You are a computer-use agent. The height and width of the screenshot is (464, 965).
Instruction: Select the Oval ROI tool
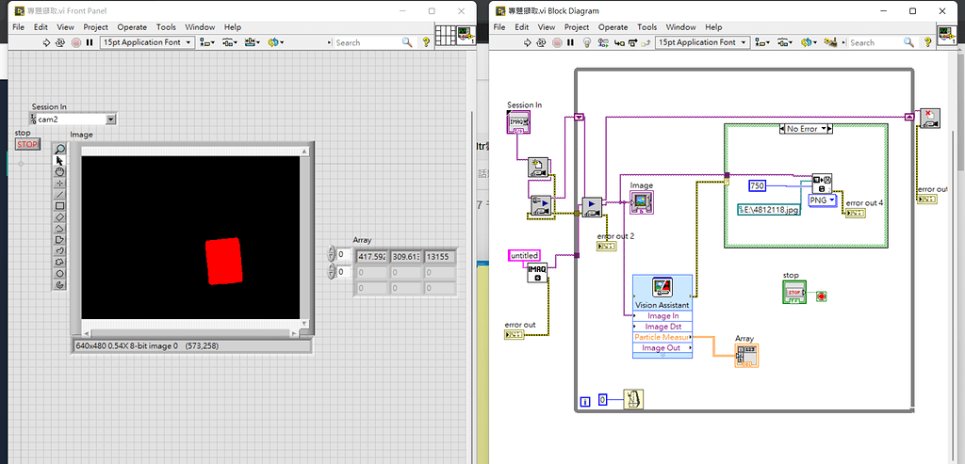pos(60,273)
